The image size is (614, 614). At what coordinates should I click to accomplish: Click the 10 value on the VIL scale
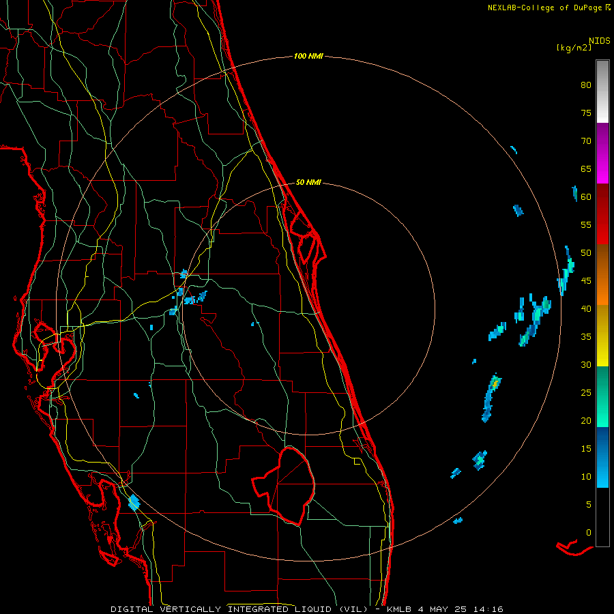586,477
